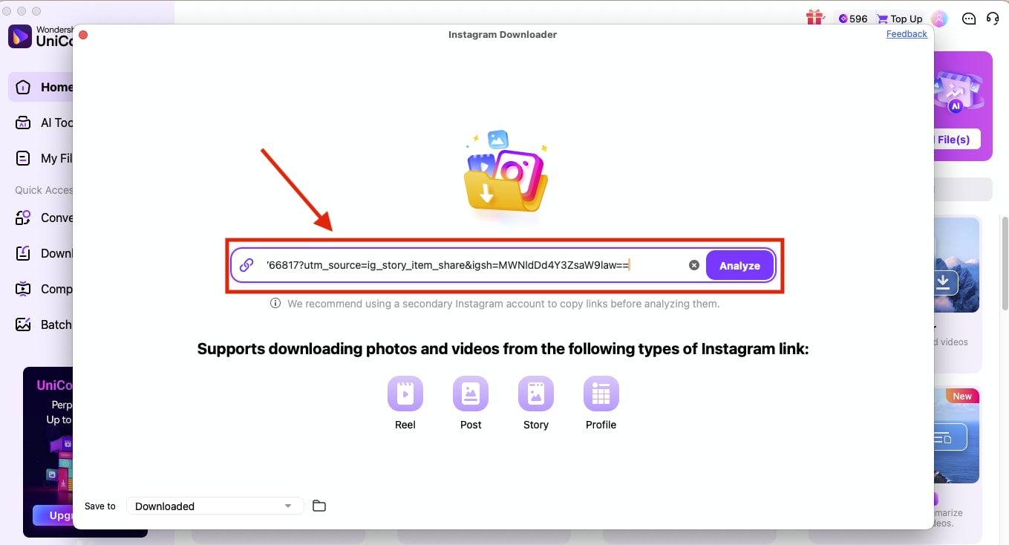Image resolution: width=1009 pixels, height=545 pixels.
Task: Open the destination folder picker icon
Action: point(319,505)
